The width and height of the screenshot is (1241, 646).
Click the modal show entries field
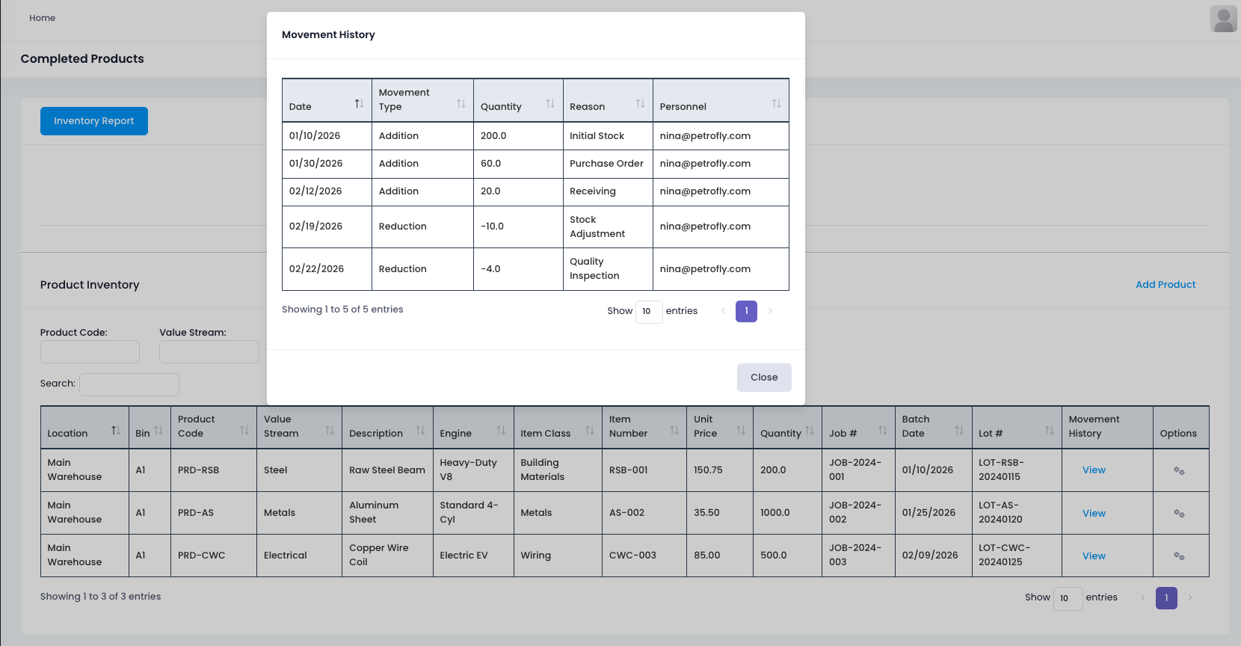point(648,312)
